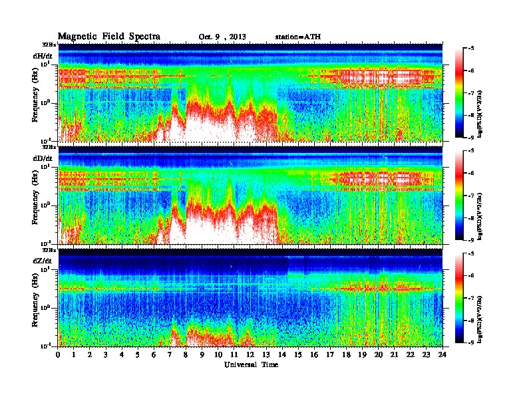Click the 'Universal Time' axis title
Image resolution: width=527 pixels, height=407 pixels.
point(251,364)
